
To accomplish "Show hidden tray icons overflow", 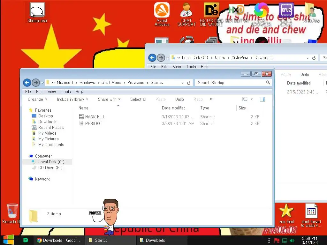I will click(x=269, y=241).
